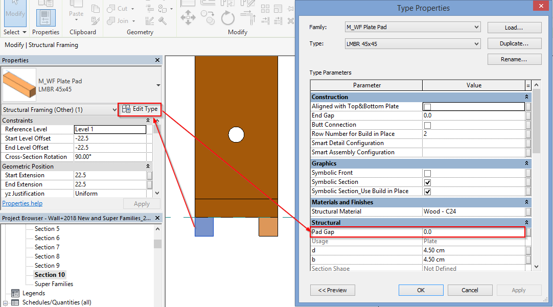Open Section 10 in Project Browser
Image resolution: width=553 pixels, height=307 pixels.
(50, 275)
